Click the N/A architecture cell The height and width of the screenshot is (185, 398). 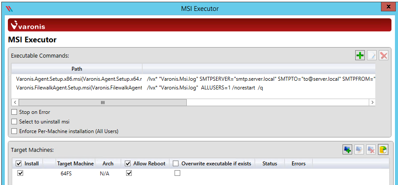[105, 174]
